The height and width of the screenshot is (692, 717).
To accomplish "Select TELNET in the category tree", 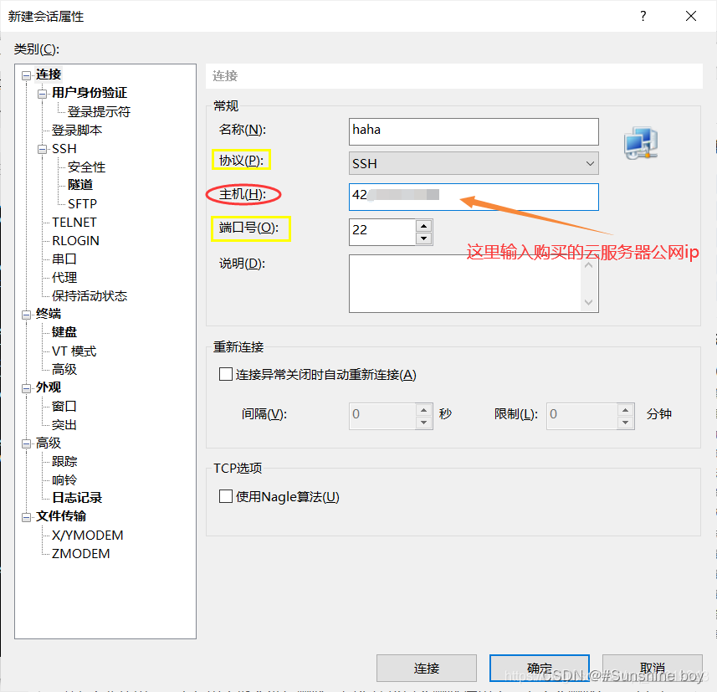I will [x=74, y=223].
